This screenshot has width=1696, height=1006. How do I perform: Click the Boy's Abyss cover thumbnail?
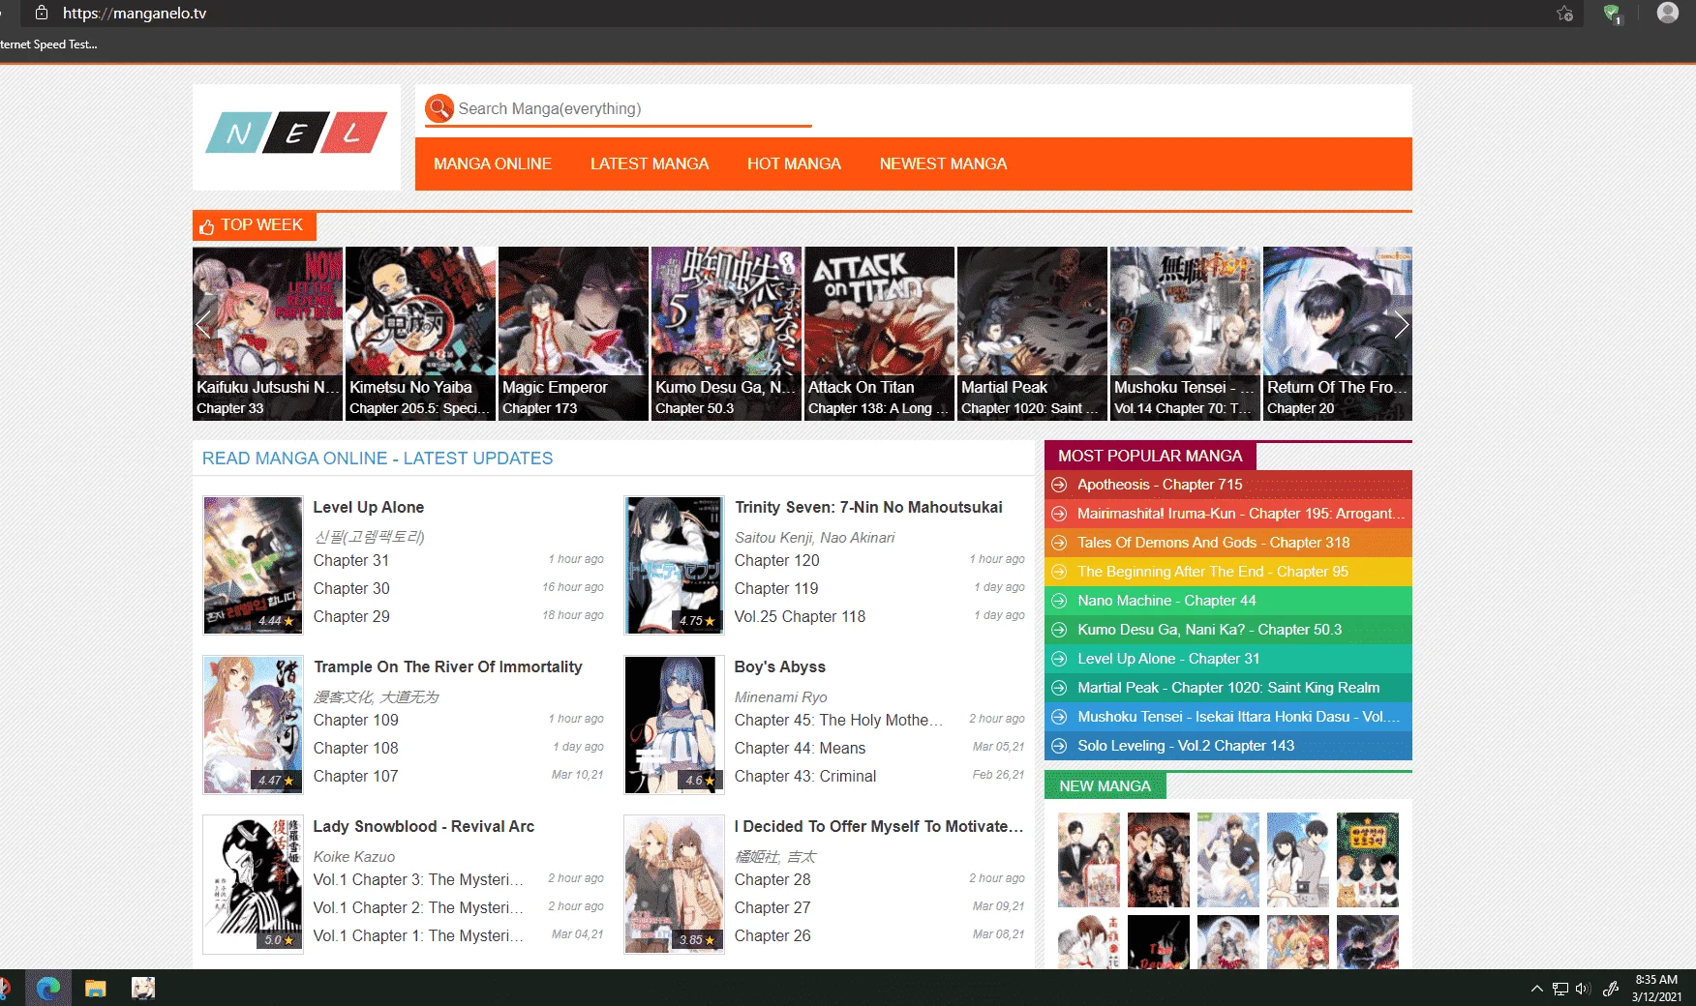(x=674, y=725)
